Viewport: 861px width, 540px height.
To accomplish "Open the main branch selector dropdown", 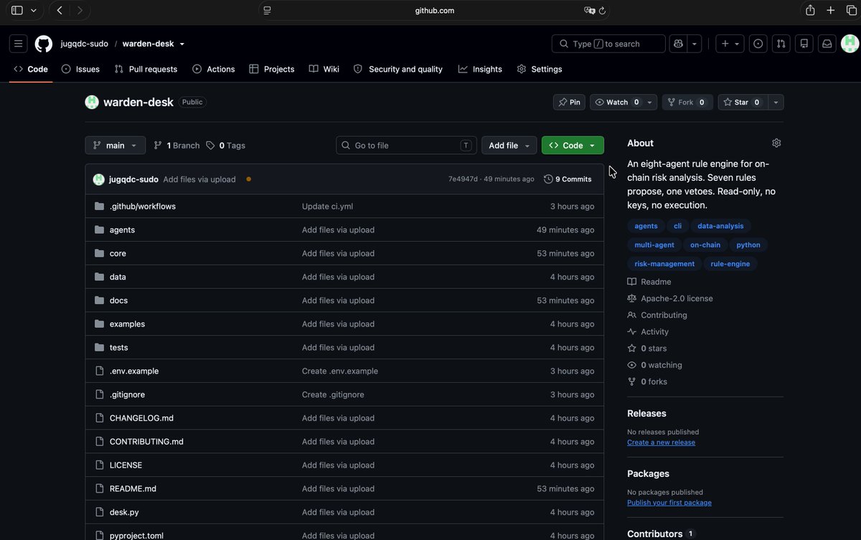I will (116, 146).
